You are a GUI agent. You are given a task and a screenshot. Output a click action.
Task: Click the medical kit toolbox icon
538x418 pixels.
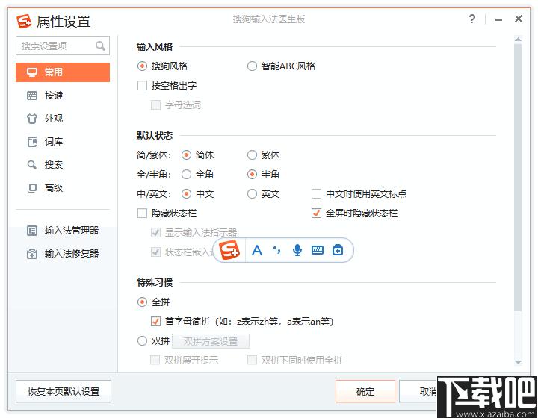338,250
